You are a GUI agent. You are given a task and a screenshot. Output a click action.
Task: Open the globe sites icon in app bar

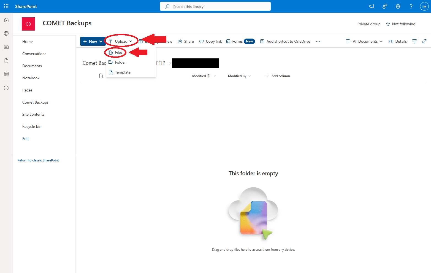(6, 33)
